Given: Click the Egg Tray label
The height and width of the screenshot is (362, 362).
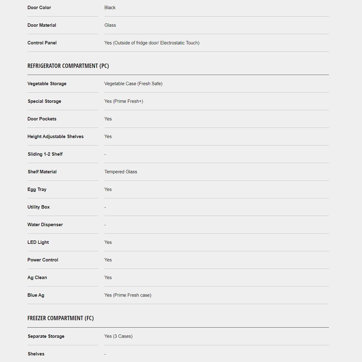Looking at the screenshot, I should pyautogui.click(x=37, y=189).
